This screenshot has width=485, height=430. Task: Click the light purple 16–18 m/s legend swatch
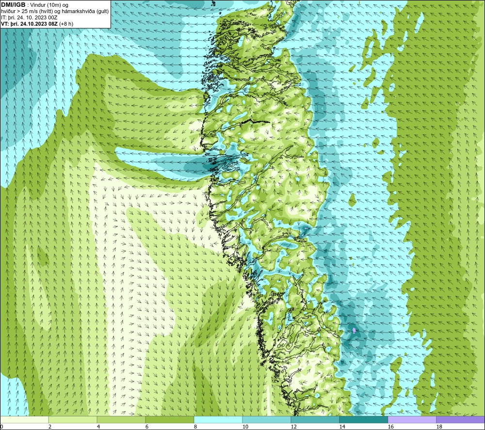pos(412,419)
